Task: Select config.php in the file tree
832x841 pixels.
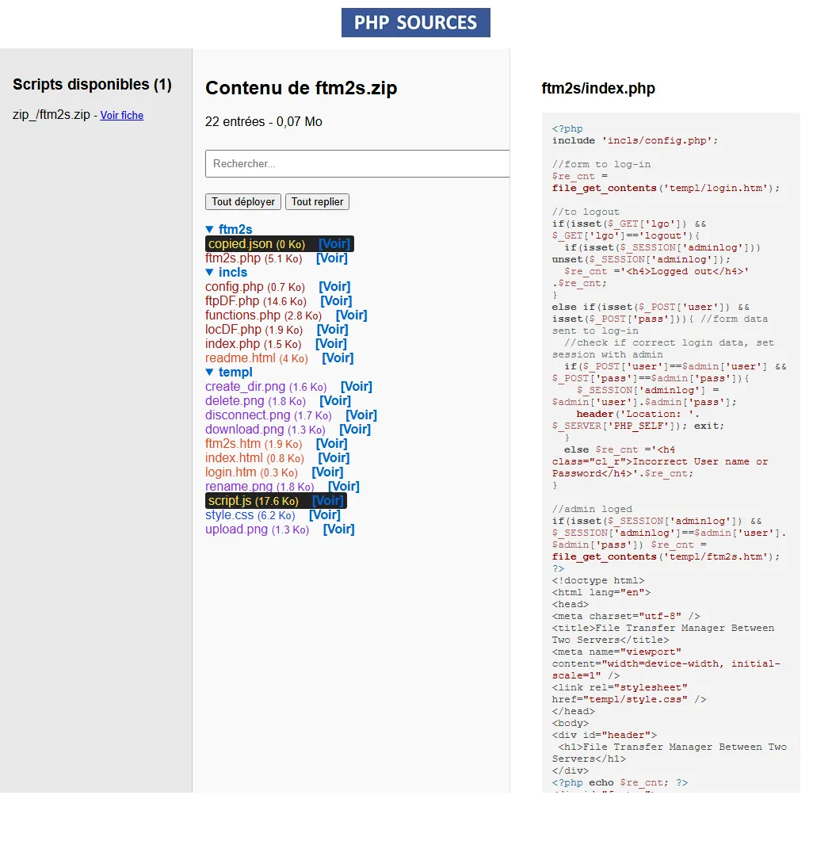Action: [234, 287]
